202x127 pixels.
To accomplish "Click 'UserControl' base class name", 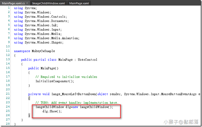I will [87, 60].
